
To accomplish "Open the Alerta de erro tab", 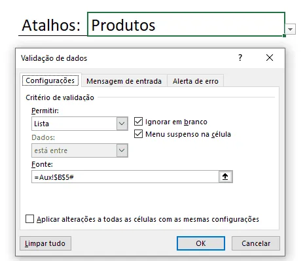I will coord(196,81).
